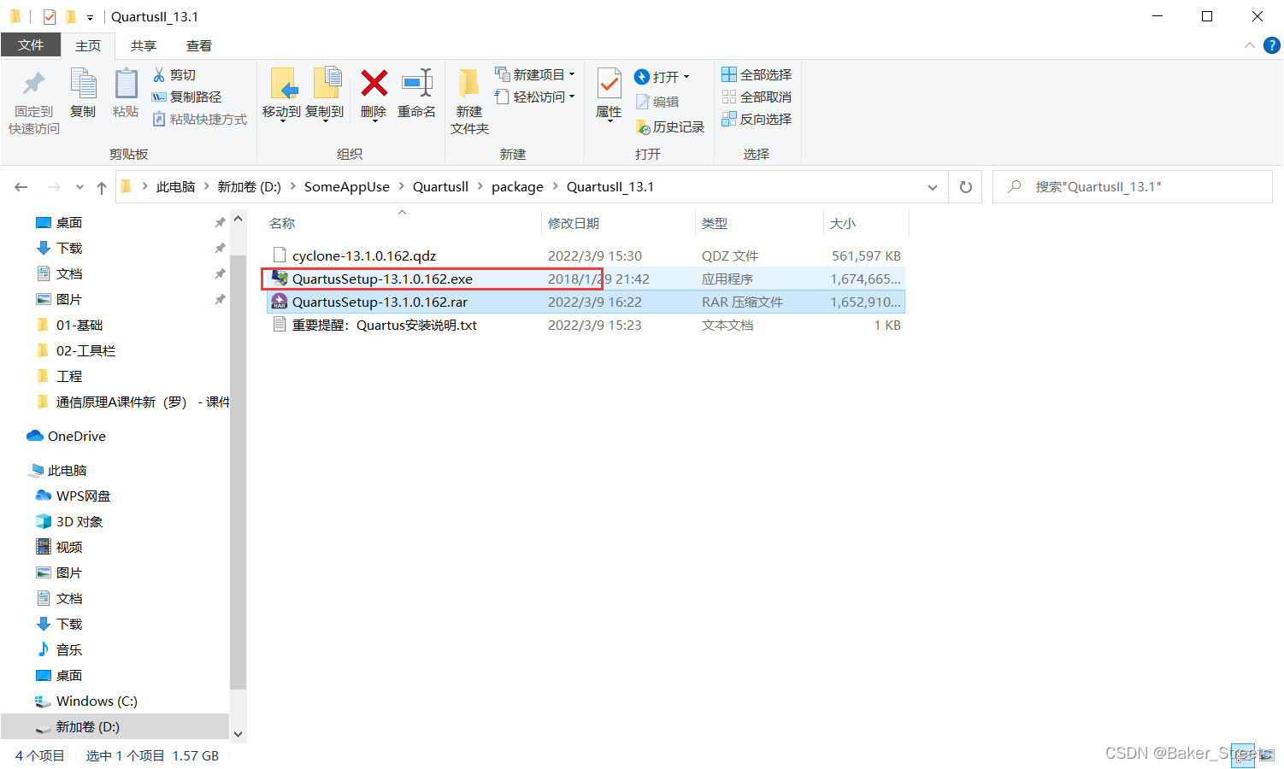Open 01-基础 folder in sidebar
The width and height of the screenshot is (1284, 769).
(x=79, y=325)
